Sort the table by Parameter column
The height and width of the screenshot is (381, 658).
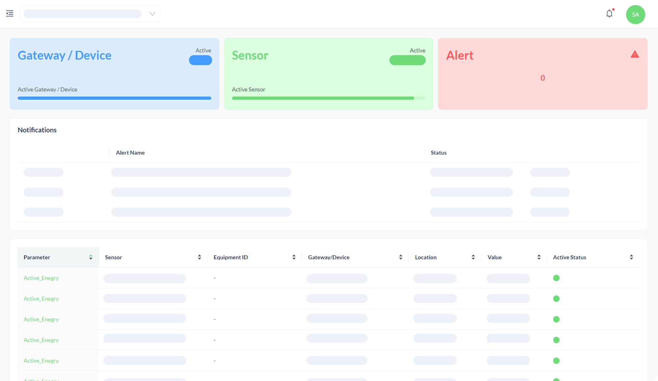pyautogui.click(x=90, y=257)
